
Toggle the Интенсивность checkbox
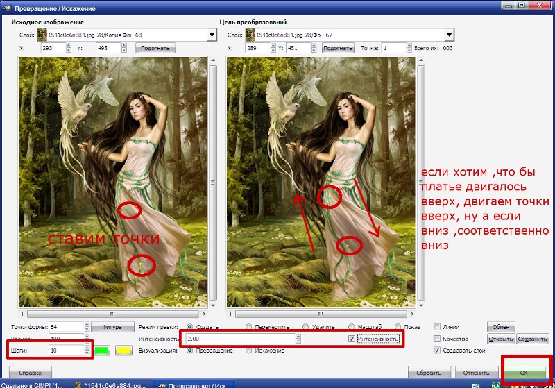pos(352,339)
